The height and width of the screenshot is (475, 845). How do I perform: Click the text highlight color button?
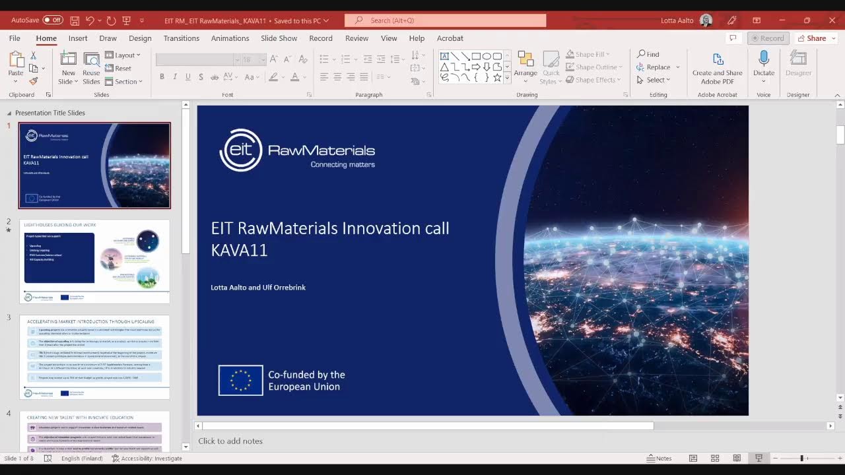(x=273, y=77)
